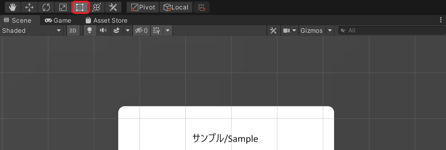This screenshot has height=150, width=446.
Task: Toggle grid snapping magnet icon
Action: point(201,7)
